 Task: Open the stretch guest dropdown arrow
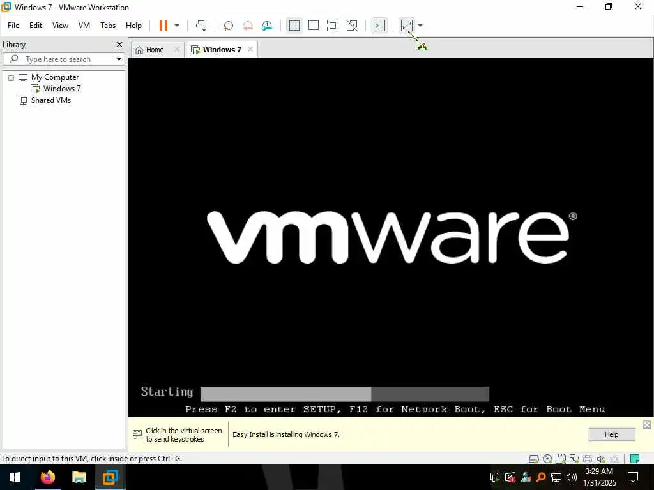tap(420, 26)
